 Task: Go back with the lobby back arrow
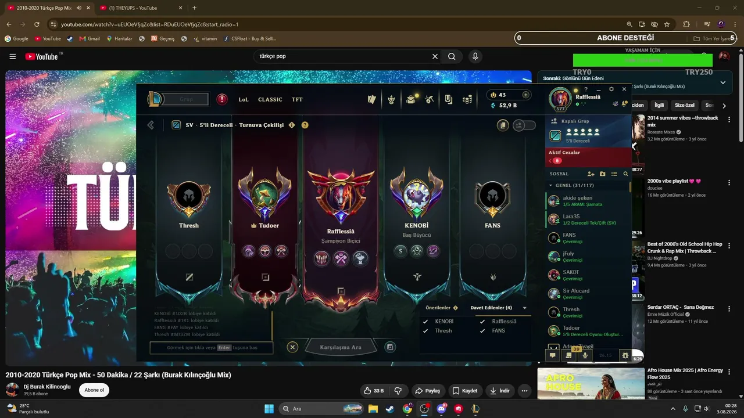[151, 125]
